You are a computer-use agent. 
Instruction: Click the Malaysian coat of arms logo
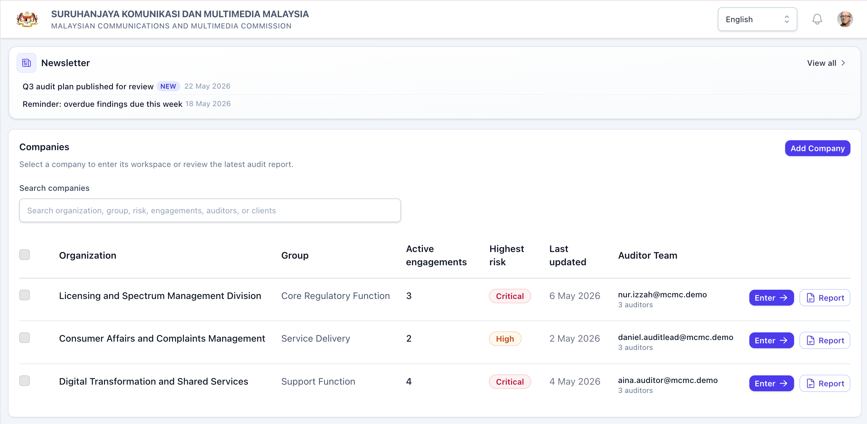point(27,19)
